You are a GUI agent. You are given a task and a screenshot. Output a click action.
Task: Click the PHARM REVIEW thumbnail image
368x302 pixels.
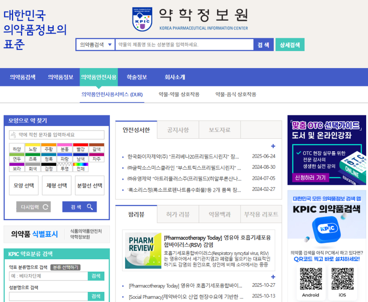pos(143,251)
